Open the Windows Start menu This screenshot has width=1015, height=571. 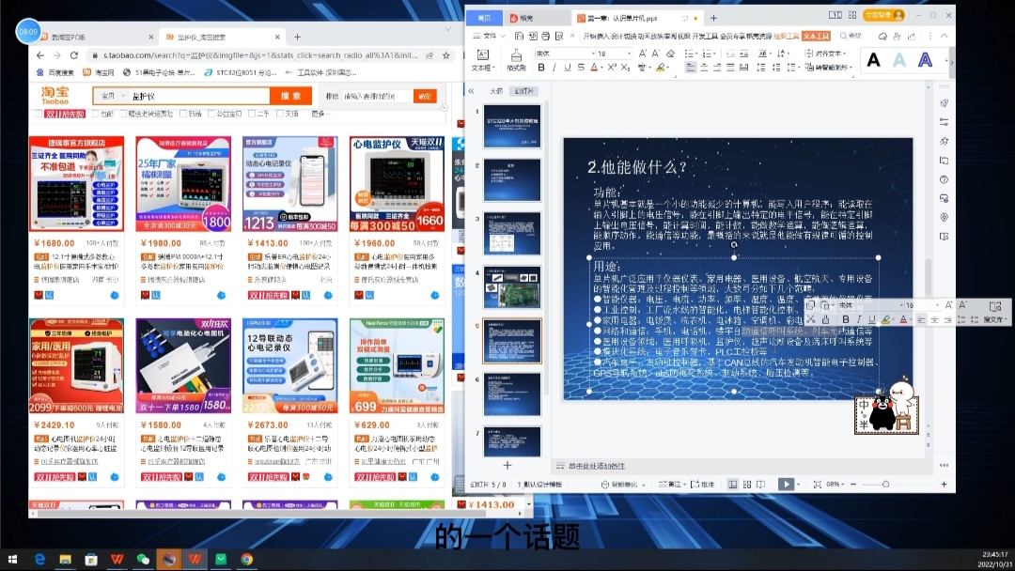pos(12,559)
